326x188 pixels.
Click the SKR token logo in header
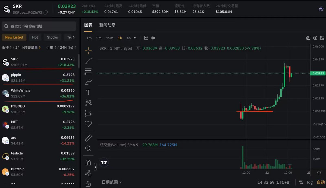(x=6, y=9)
